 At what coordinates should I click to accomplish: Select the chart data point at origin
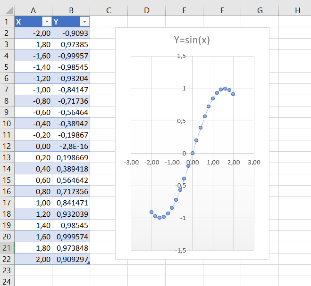coord(193,153)
